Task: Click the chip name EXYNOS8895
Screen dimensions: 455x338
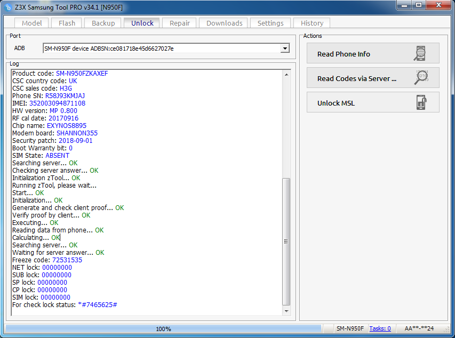Action: pyautogui.click(x=67, y=126)
